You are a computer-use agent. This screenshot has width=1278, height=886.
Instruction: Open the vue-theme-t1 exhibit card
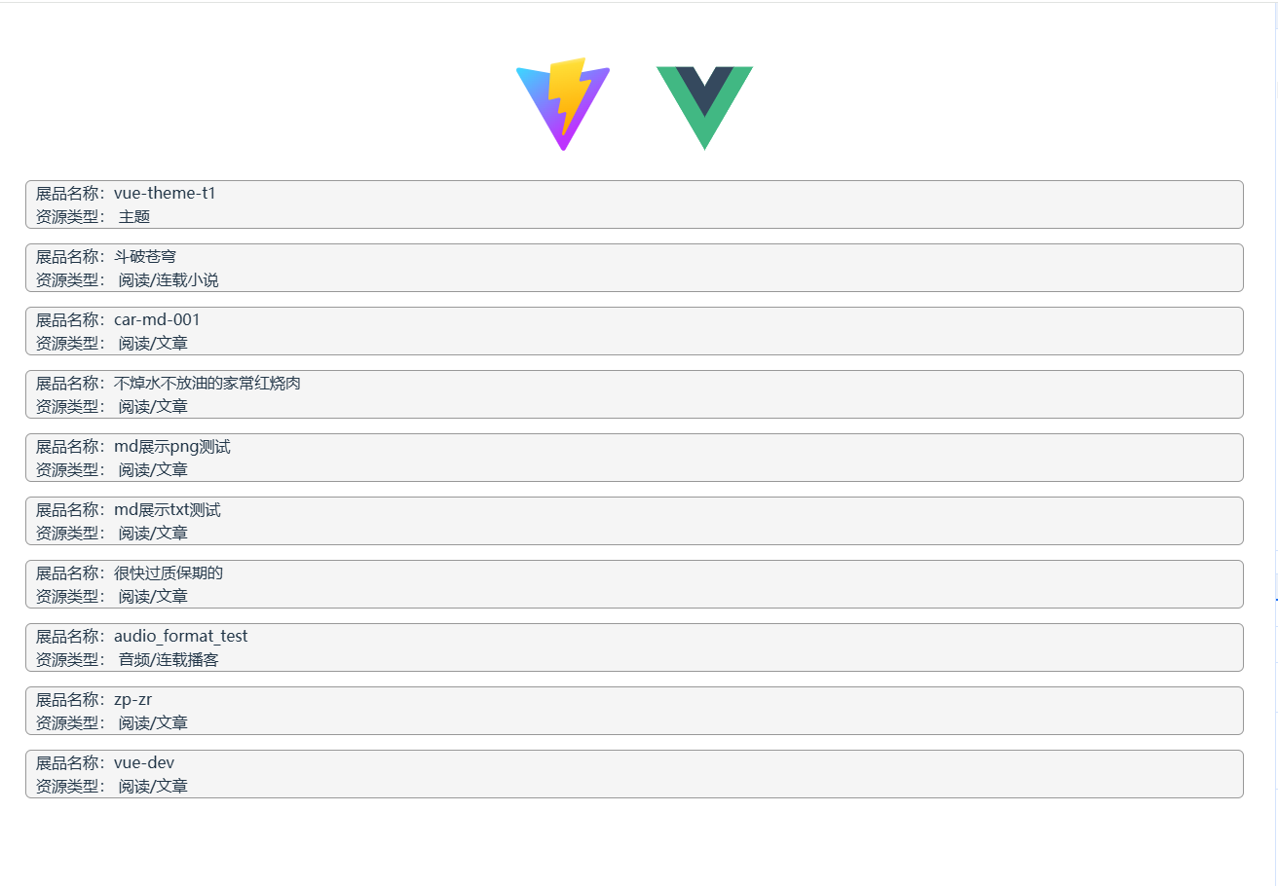pyautogui.click(x=634, y=204)
